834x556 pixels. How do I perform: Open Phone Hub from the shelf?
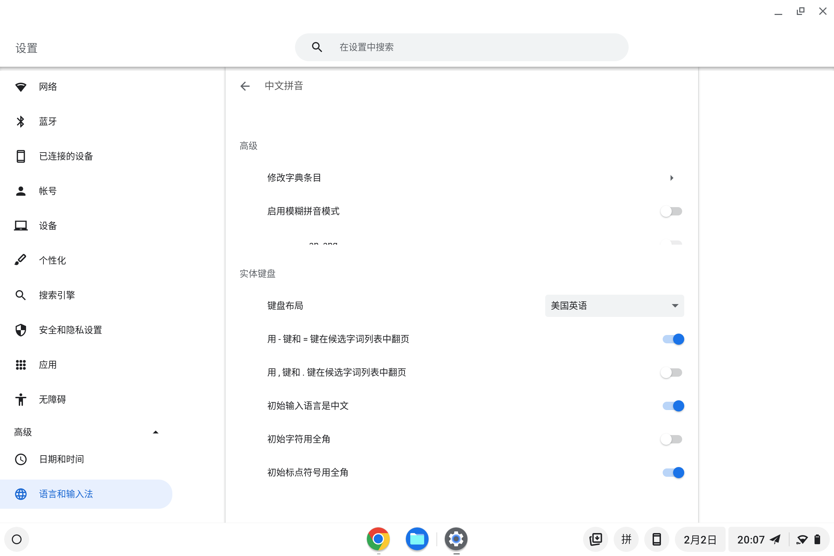(x=656, y=539)
